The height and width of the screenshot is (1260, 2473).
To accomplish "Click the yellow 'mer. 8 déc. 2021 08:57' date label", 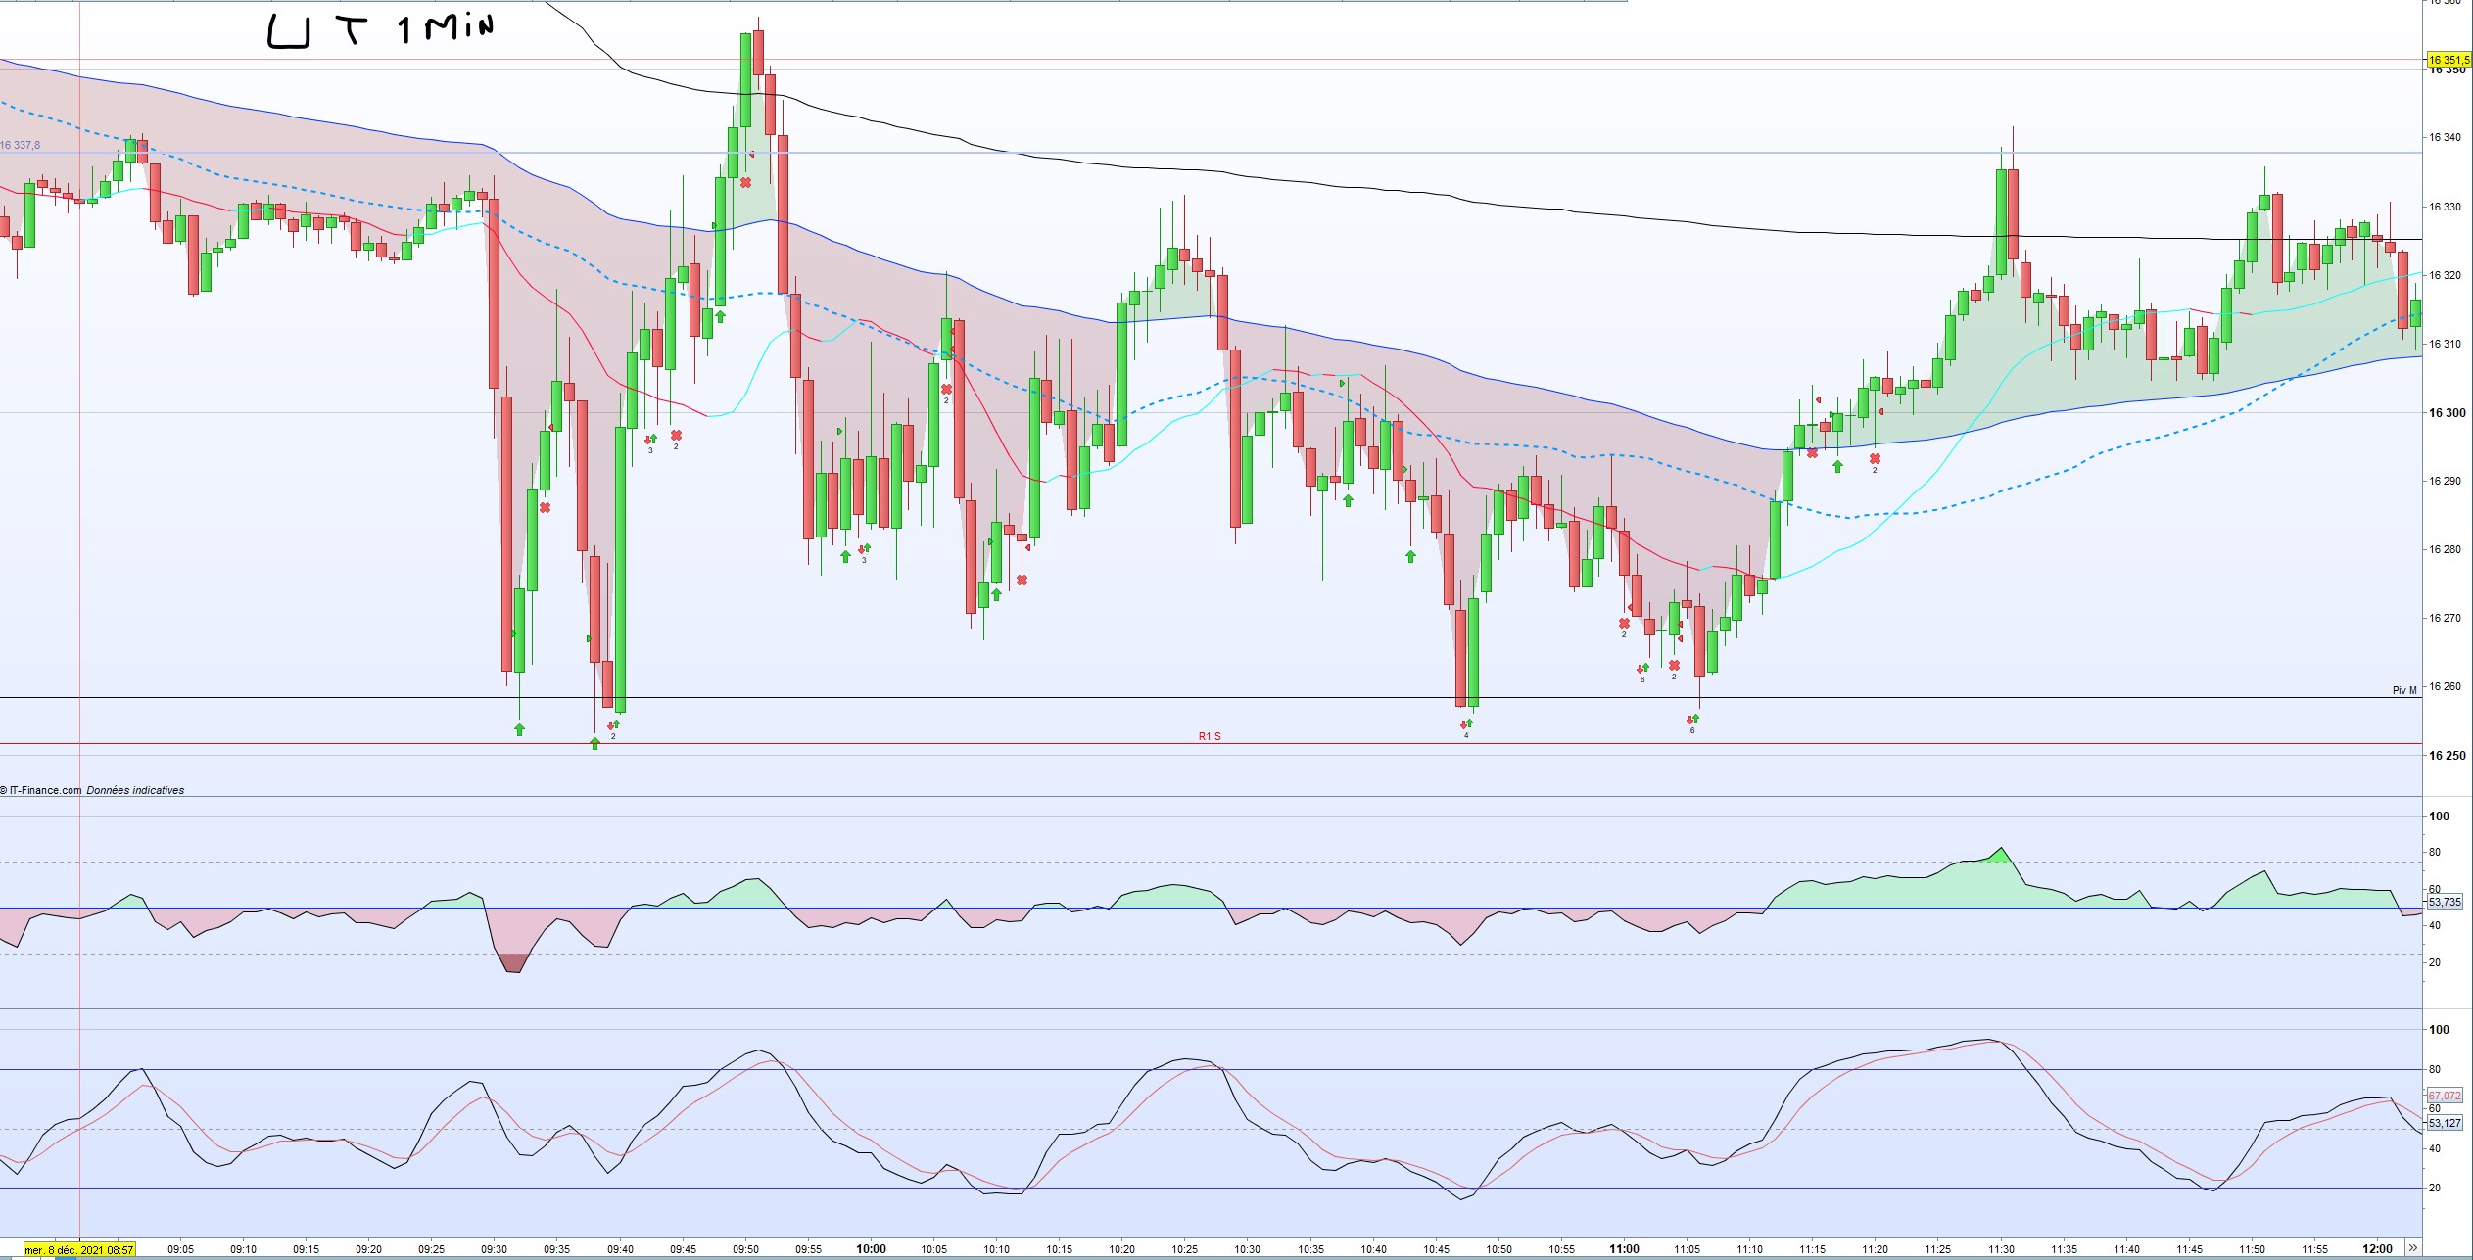I will [79, 1249].
